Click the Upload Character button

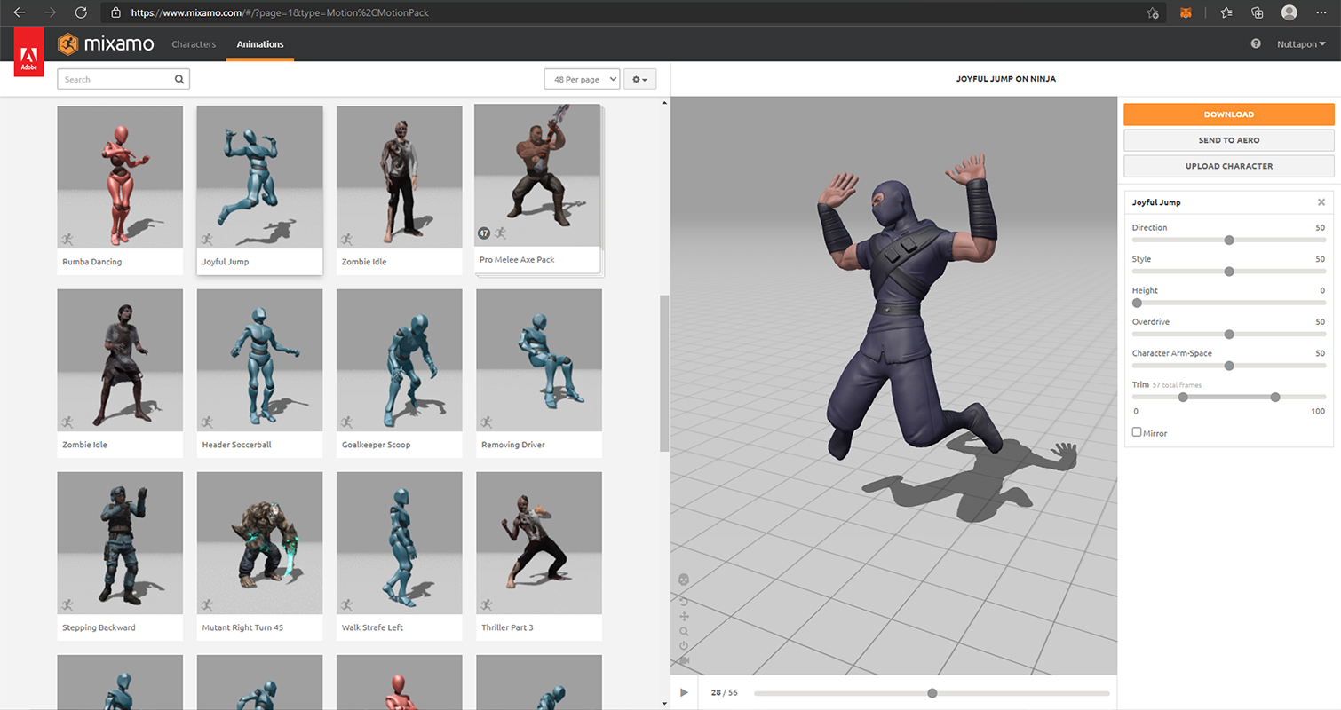pos(1228,166)
